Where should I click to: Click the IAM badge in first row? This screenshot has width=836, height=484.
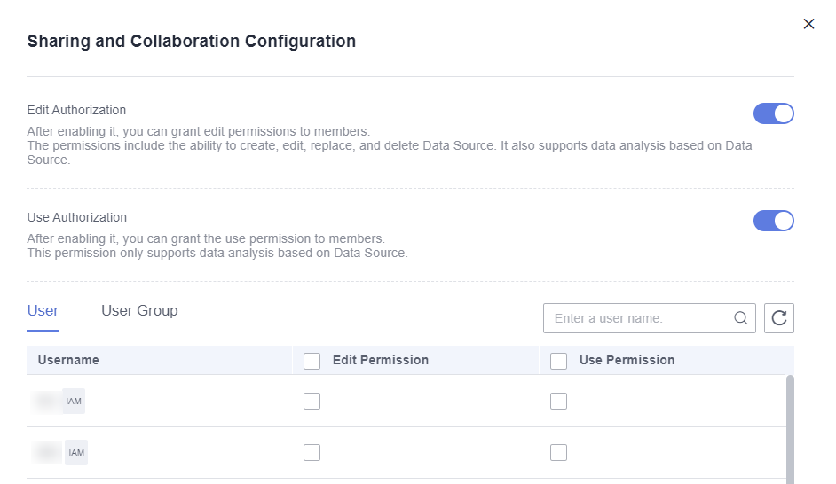coord(74,401)
